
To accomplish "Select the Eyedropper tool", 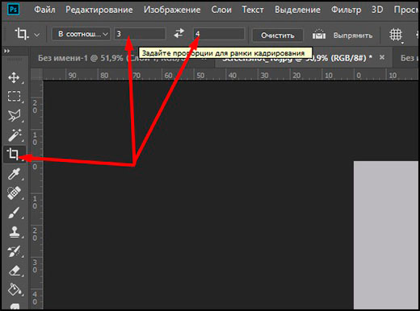I will tap(14, 174).
